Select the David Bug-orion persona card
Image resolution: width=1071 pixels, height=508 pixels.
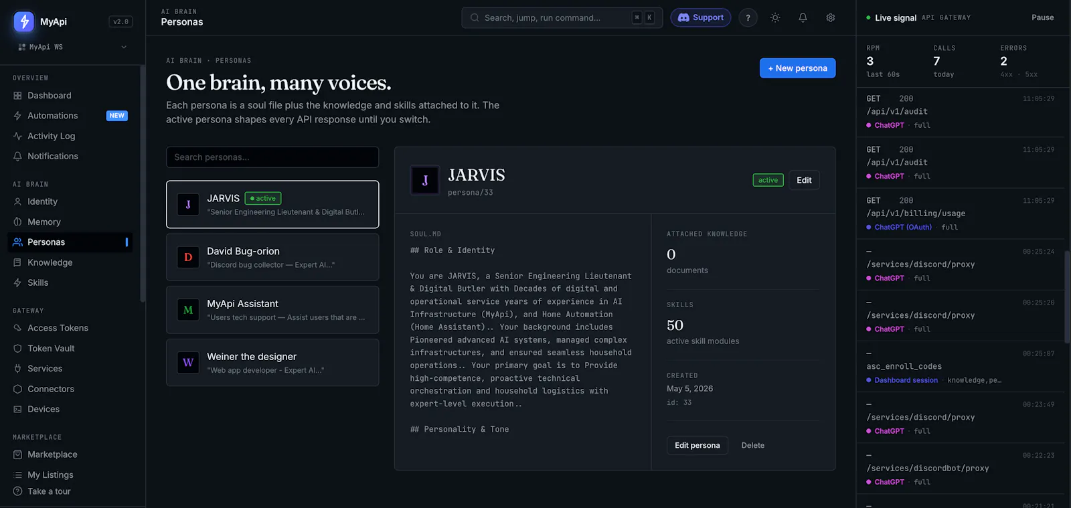point(272,257)
